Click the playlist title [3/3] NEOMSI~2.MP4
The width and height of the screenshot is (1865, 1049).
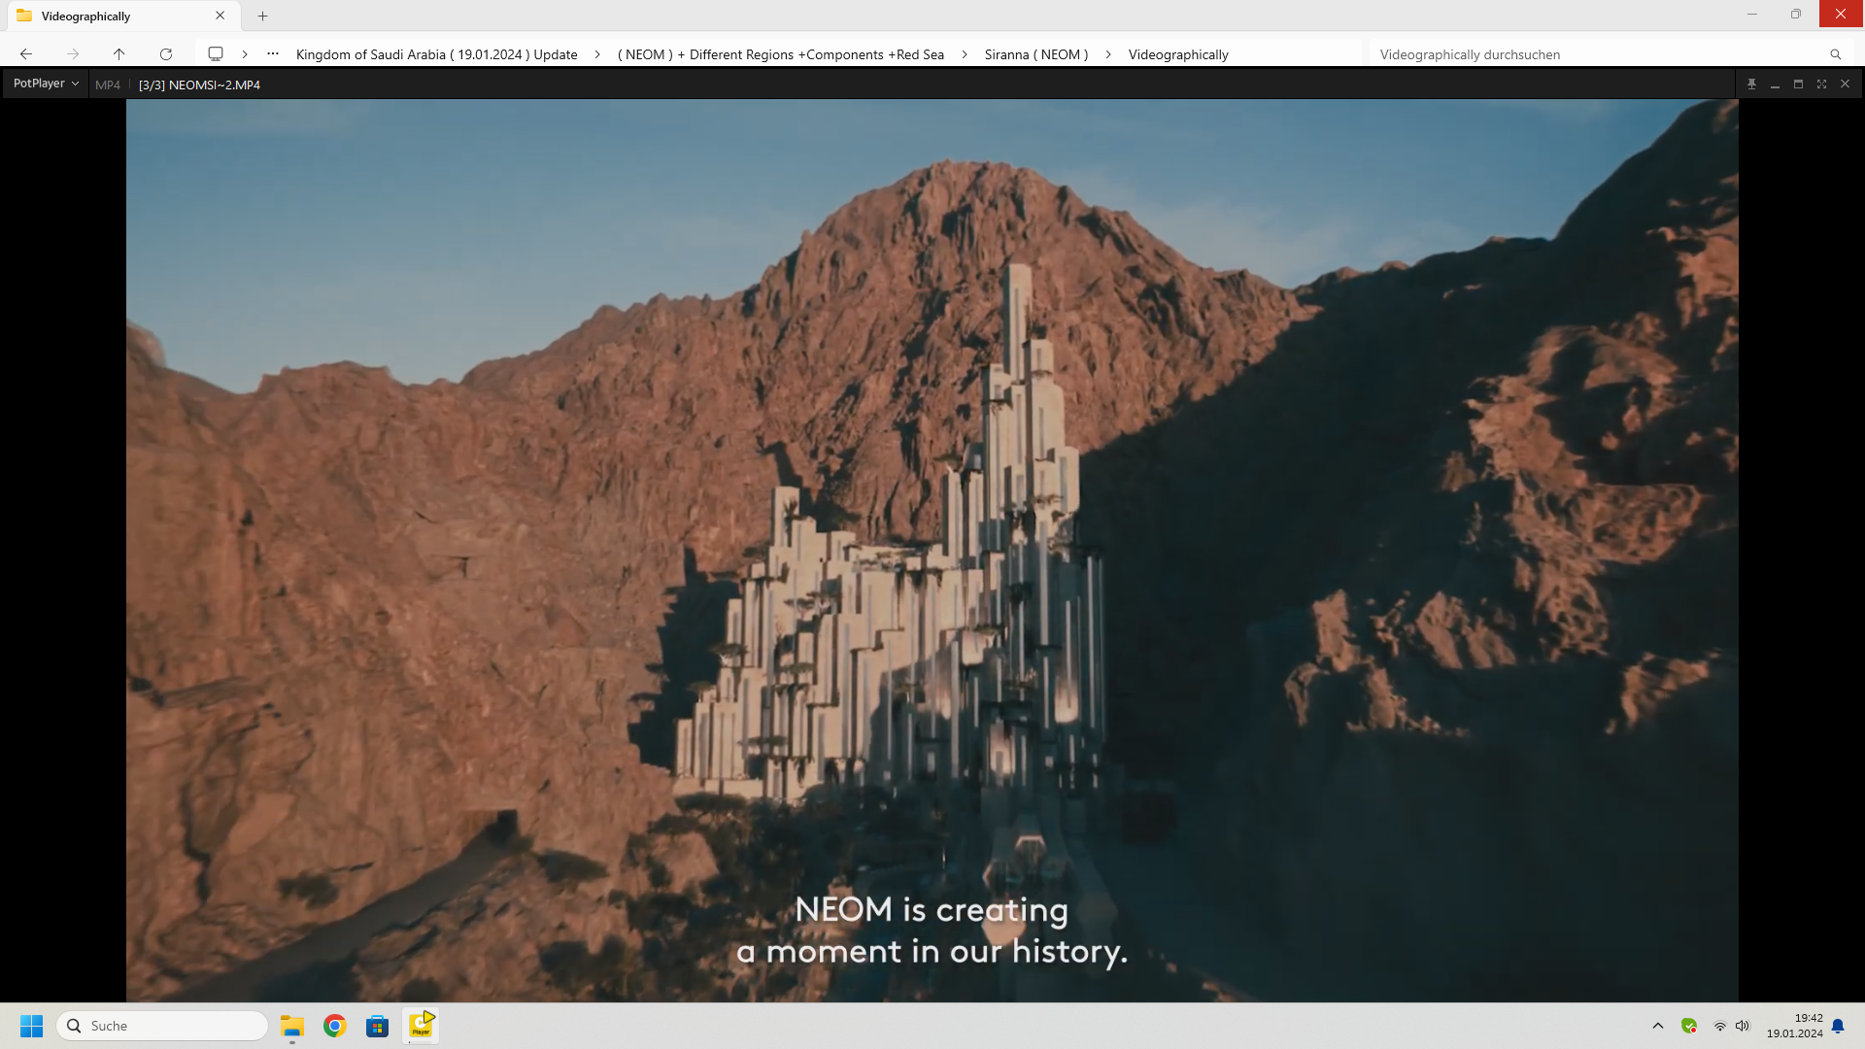(x=199, y=85)
